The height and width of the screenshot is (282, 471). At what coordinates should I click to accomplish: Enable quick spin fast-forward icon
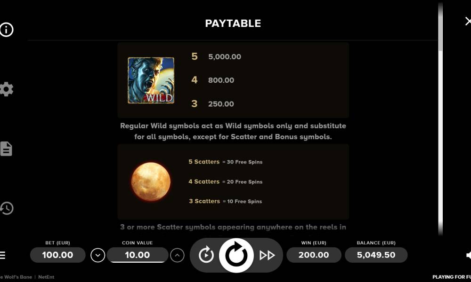pos(267,255)
